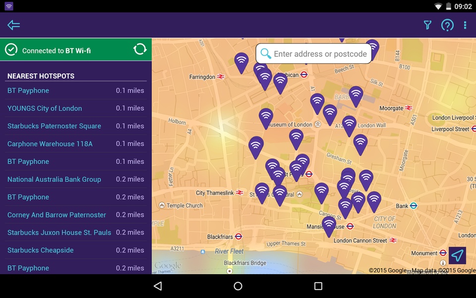Screen dimensions: 476x298
Task: Click the address or postcode search field
Action: [313, 54]
